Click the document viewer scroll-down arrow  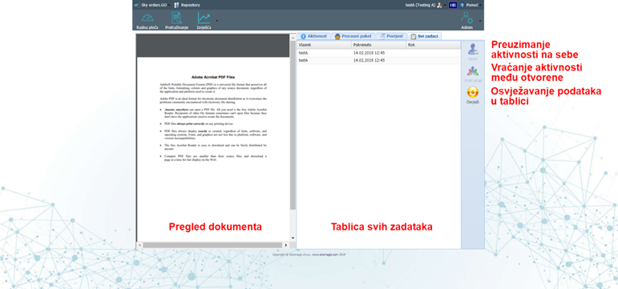293,238
